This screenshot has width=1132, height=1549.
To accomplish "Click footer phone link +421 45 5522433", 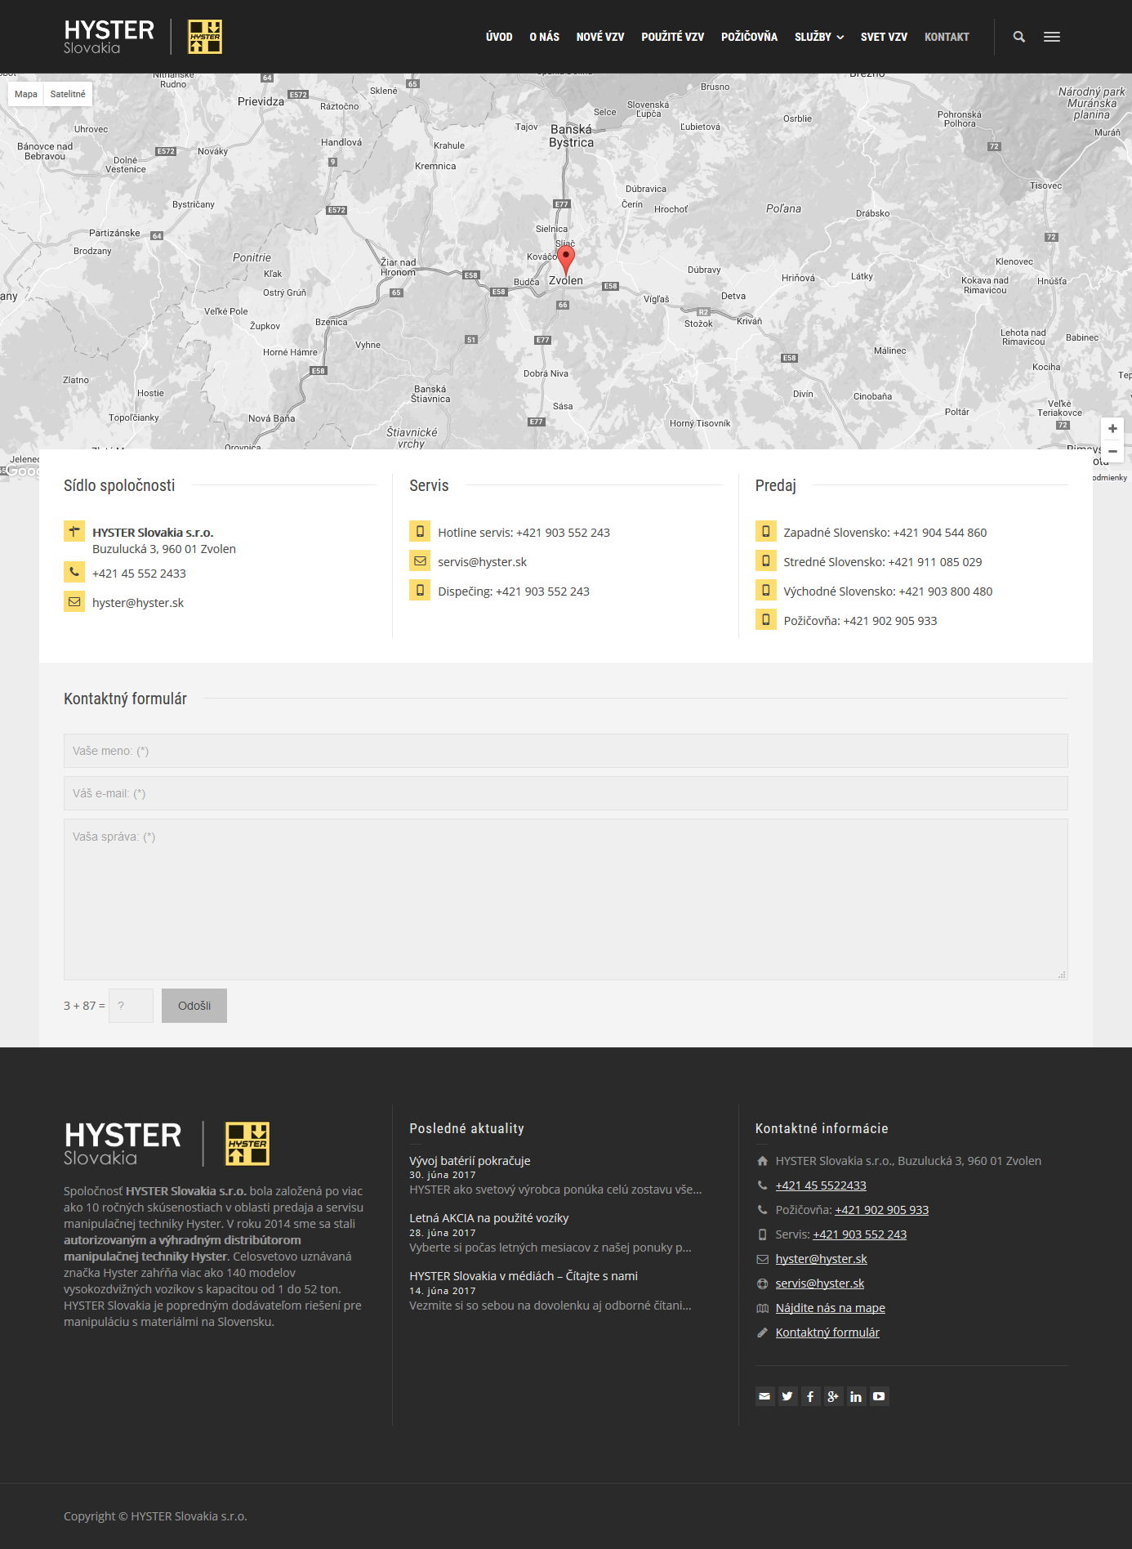I will tap(821, 1185).
